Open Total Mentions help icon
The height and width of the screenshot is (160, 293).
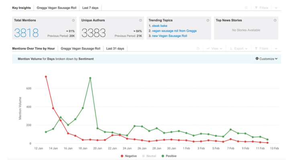tap(73, 20)
